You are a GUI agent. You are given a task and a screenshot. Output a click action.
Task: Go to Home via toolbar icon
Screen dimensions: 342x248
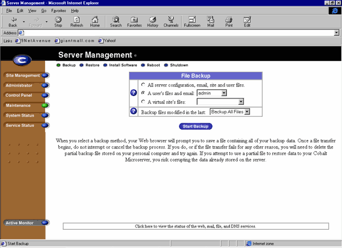(95, 22)
